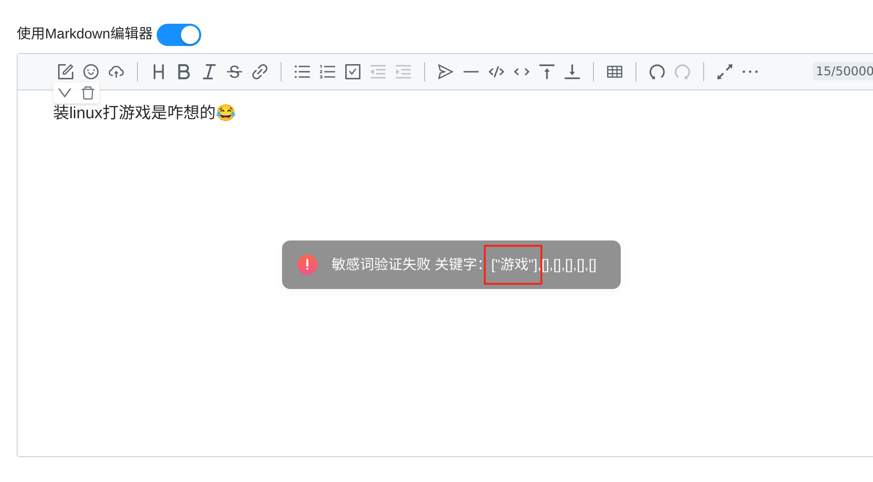The height and width of the screenshot is (482, 873).
Task: Click the red error exclamation icon
Action: [x=307, y=264]
